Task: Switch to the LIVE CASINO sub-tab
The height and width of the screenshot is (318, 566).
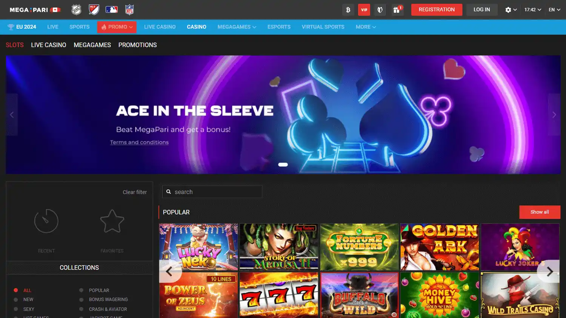Action: pyautogui.click(x=49, y=45)
